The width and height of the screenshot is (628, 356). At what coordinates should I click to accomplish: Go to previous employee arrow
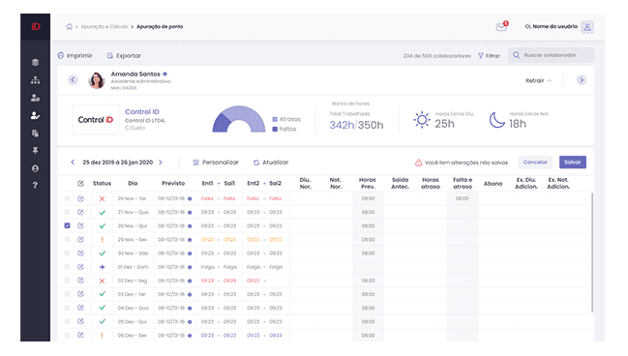click(x=73, y=79)
